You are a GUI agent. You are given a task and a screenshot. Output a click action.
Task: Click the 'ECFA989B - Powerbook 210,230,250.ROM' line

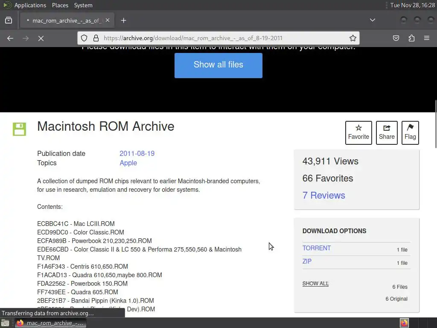pyautogui.click(x=94, y=241)
